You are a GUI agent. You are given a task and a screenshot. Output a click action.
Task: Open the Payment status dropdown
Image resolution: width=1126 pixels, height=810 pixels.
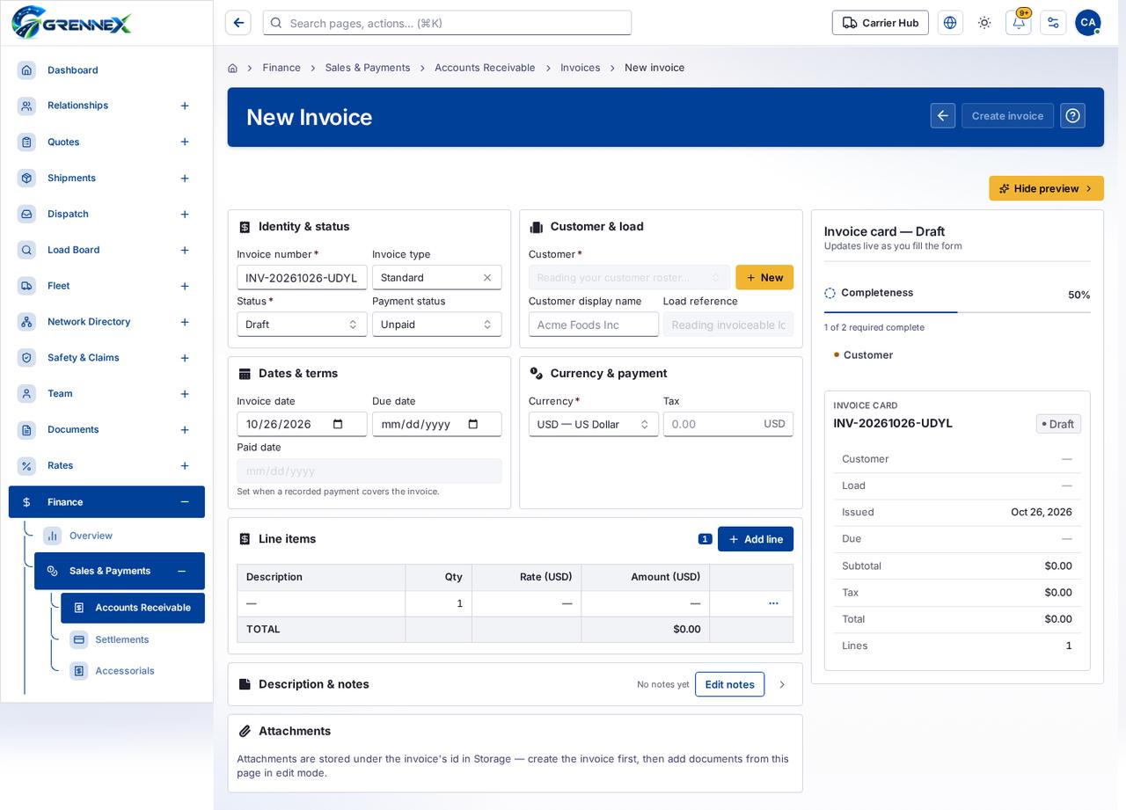(x=437, y=325)
